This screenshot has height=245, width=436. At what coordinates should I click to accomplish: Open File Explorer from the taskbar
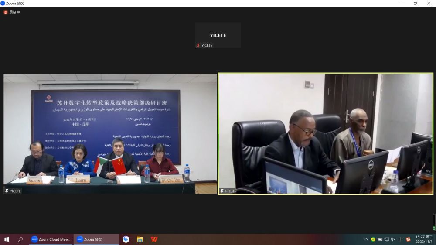(140, 239)
